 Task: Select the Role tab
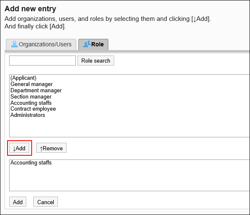(93, 44)
